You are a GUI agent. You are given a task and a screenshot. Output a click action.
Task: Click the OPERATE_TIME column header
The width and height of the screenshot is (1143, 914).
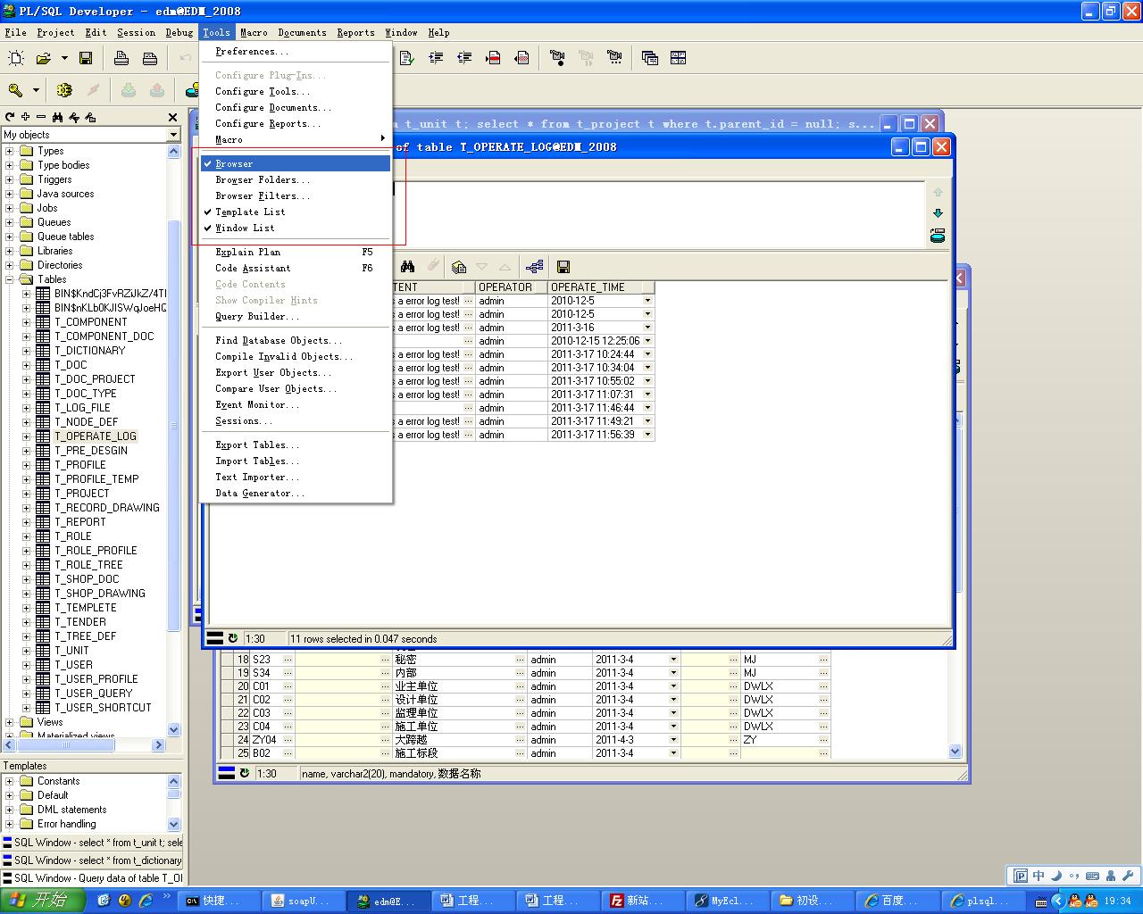(600, 287)
